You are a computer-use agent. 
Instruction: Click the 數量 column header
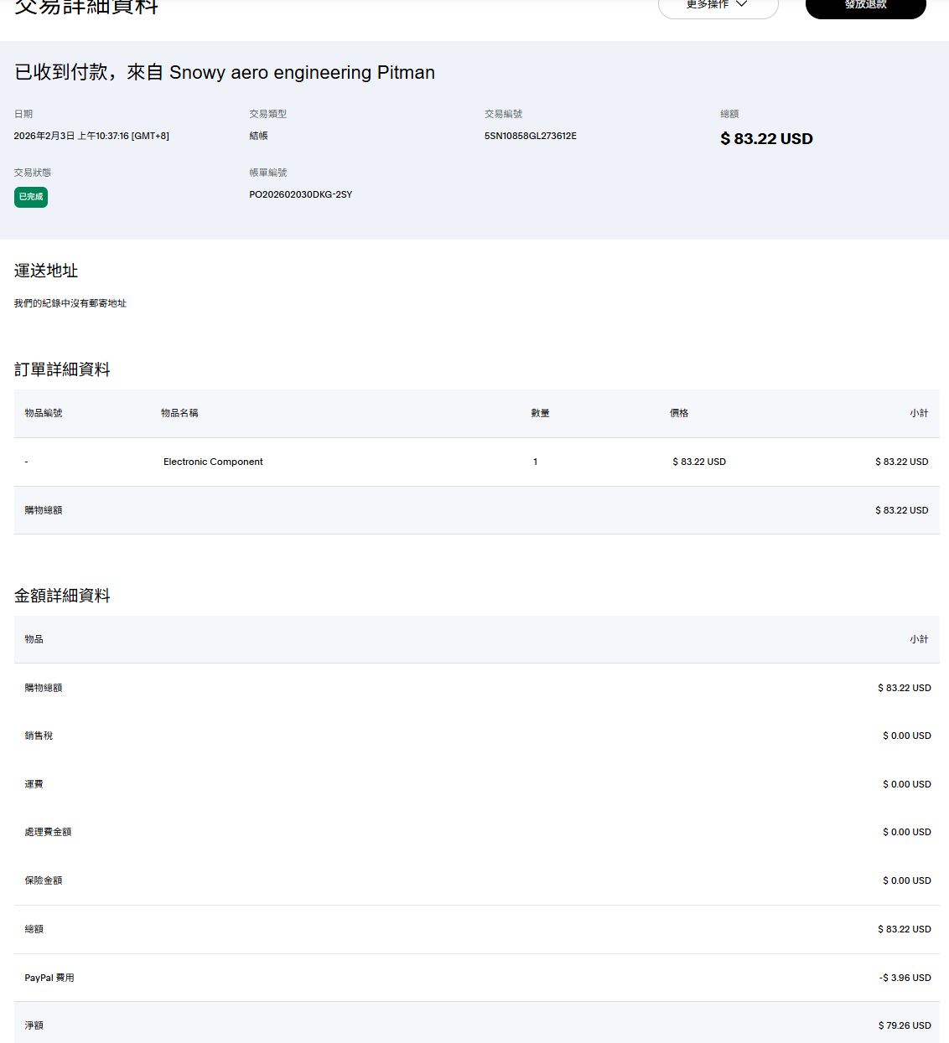[540, 413]
